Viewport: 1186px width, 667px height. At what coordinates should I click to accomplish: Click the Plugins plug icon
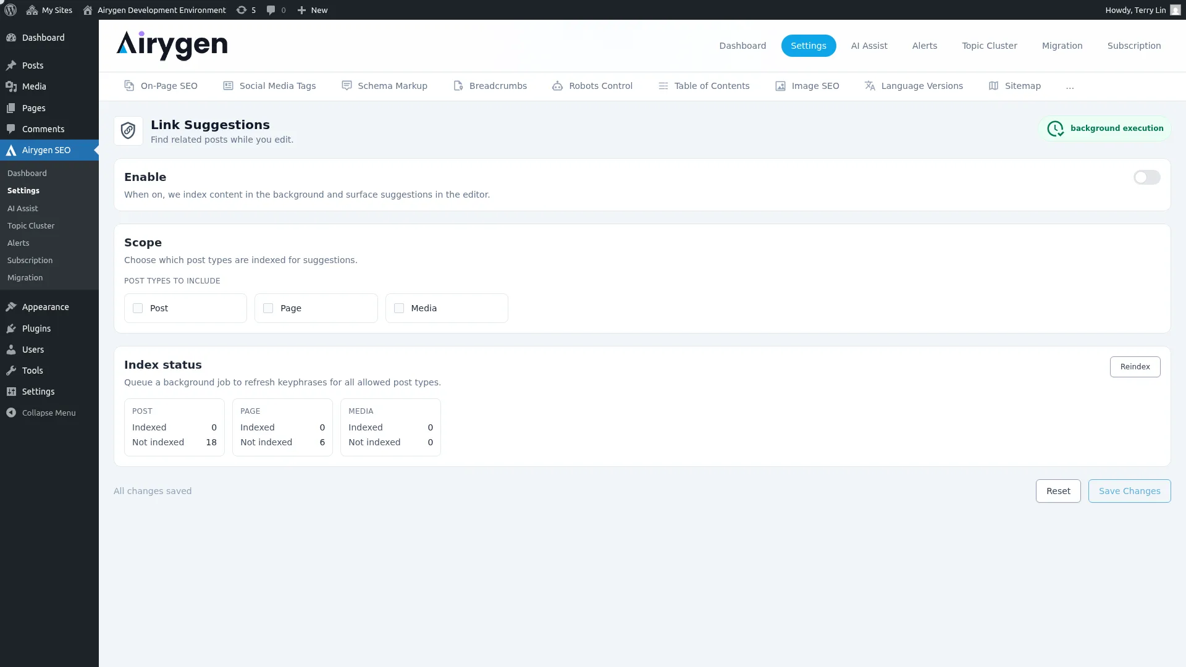[11, 329]
